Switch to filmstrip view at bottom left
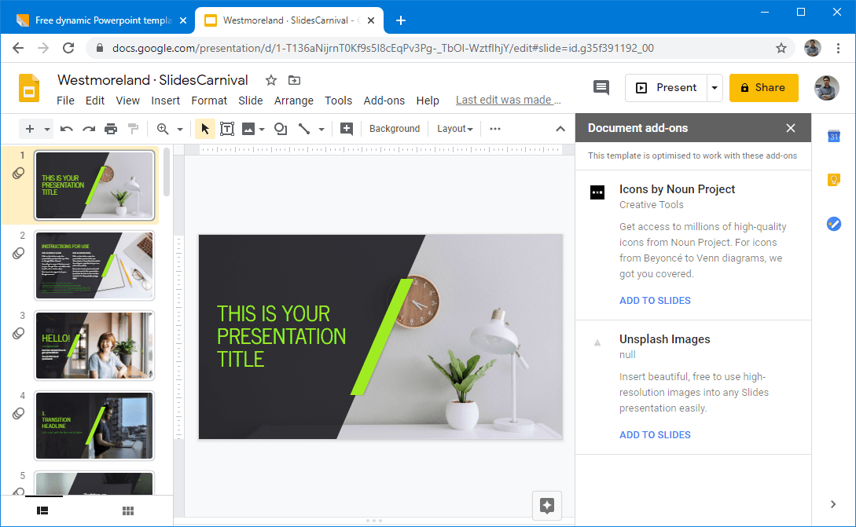Viewport: 856px width, 527px height. pyautogui.click(x=42, y=511)
